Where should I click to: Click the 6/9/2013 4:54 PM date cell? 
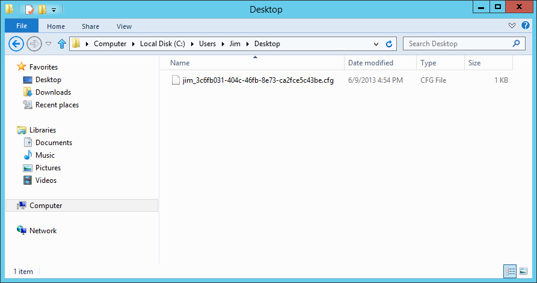click(375, 80)
